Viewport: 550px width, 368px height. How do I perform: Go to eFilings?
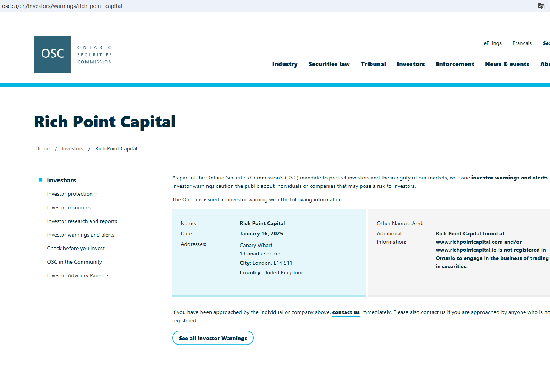493,43
